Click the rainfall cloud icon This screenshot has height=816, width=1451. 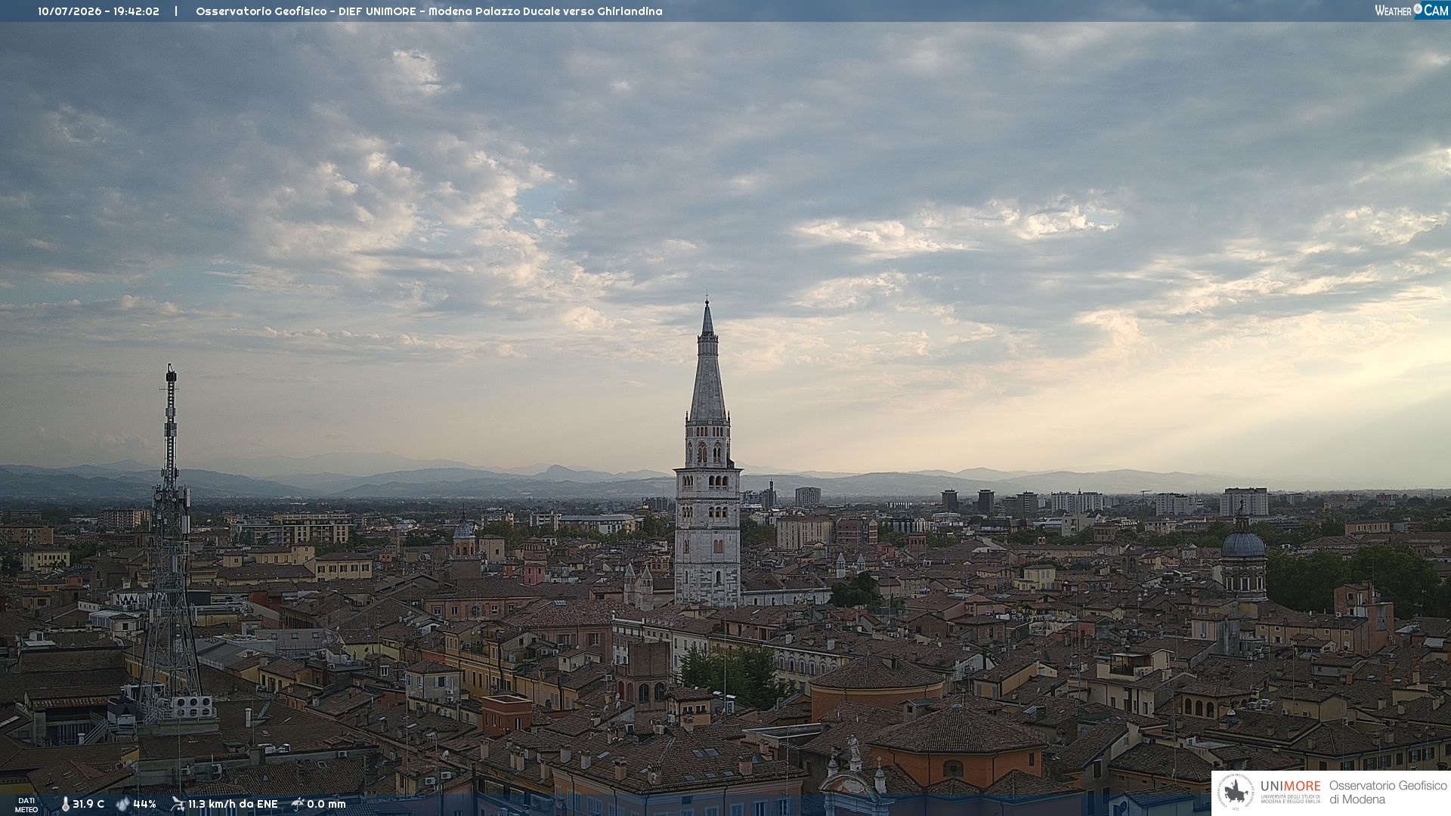pyautogui.click(x=298, y=804)
